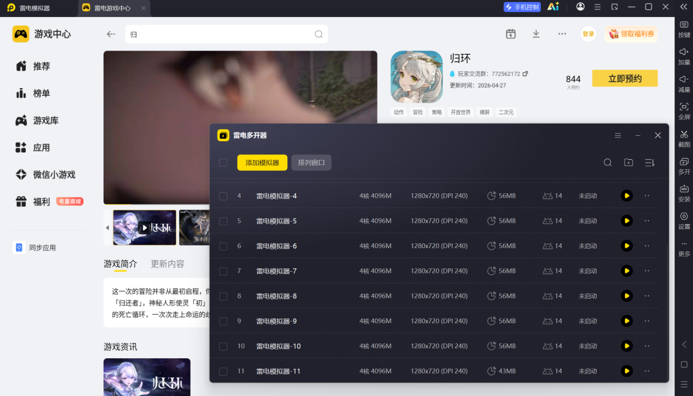693x396 pixels.
Task: Copy the player group number 772562172
Action: (x=525, y=73)
